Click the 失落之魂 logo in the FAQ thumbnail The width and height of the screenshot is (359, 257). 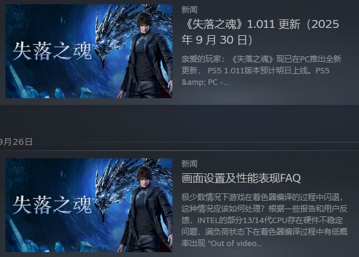tap(52, 205)
